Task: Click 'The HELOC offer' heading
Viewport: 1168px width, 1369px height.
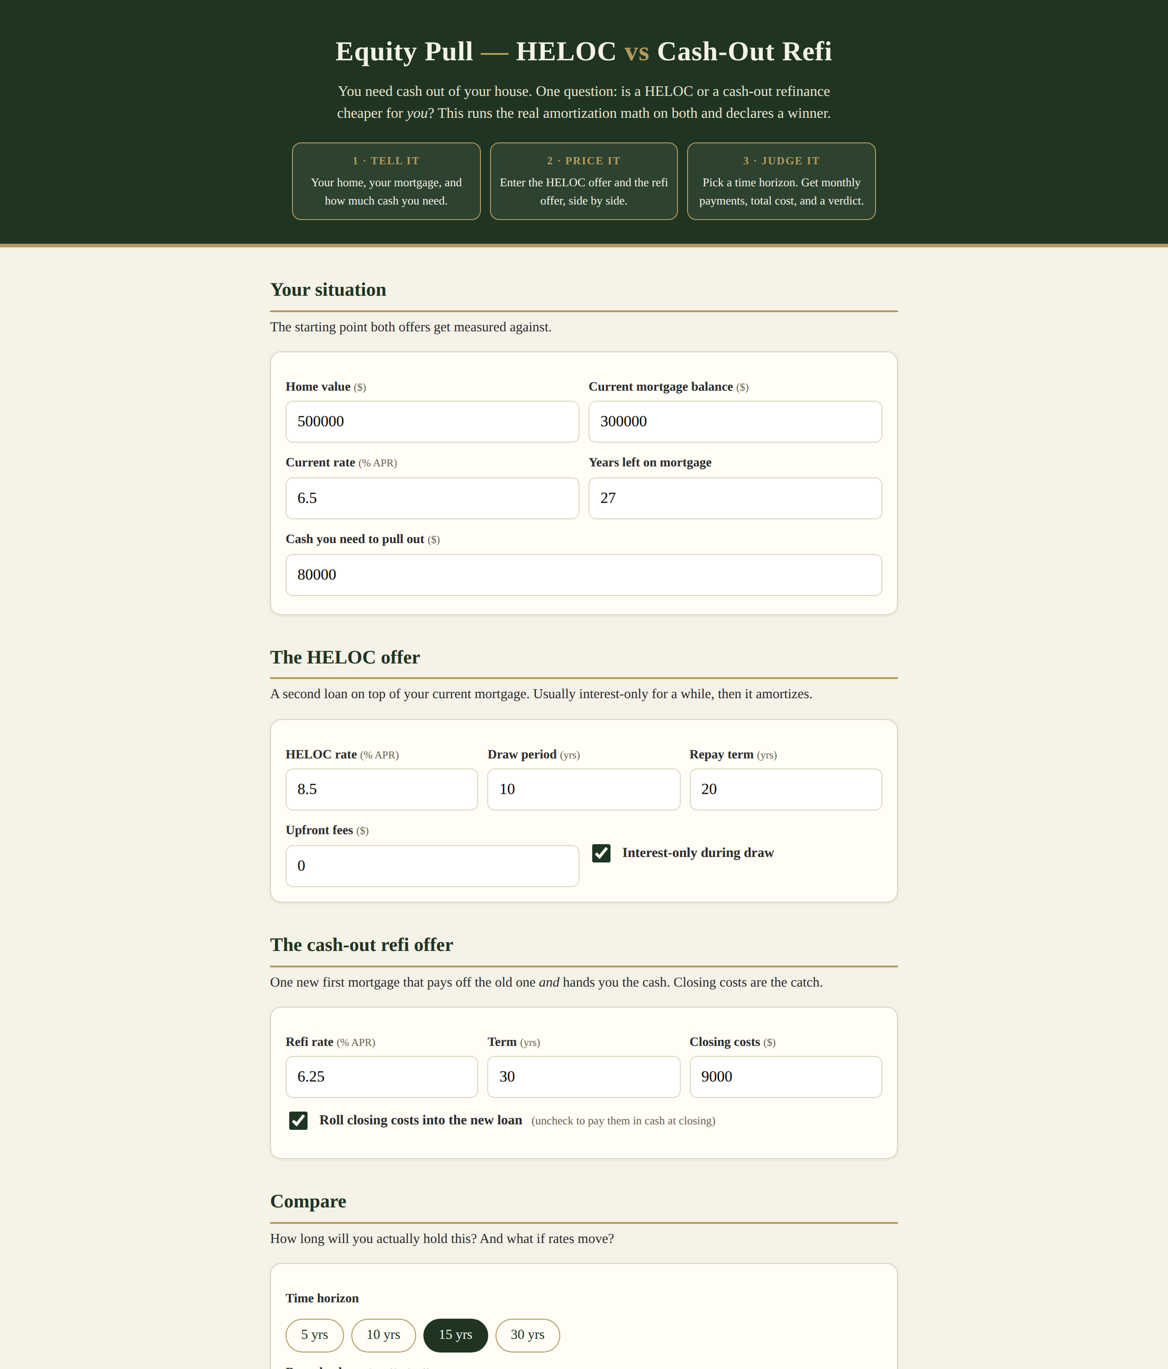Action: coord(345,657)
